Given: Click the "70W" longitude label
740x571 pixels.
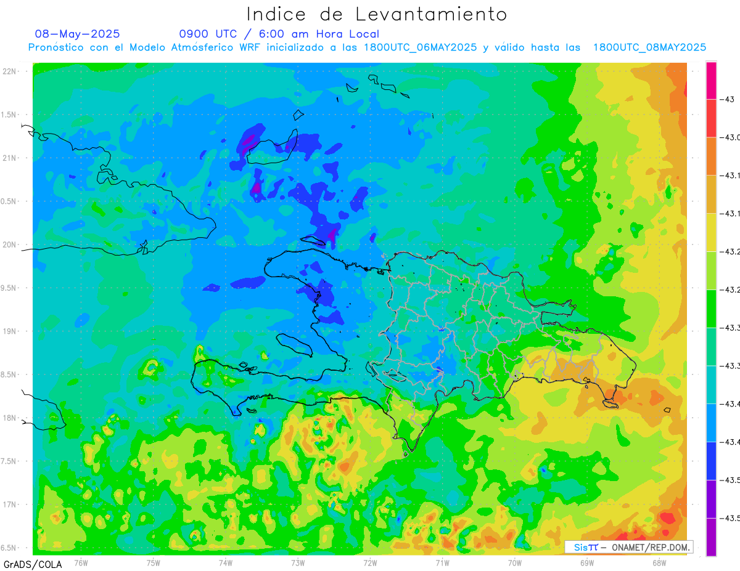Looking at the screenshot, I should click(515, 562).
